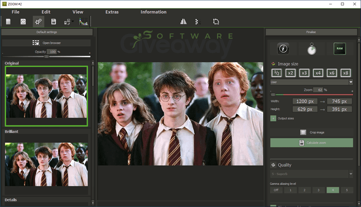361x207 pixels.
Task: Open the File menu
Action: point(15,12)
